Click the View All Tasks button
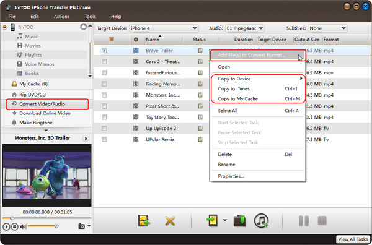372x245 pixels. point(353,239)
